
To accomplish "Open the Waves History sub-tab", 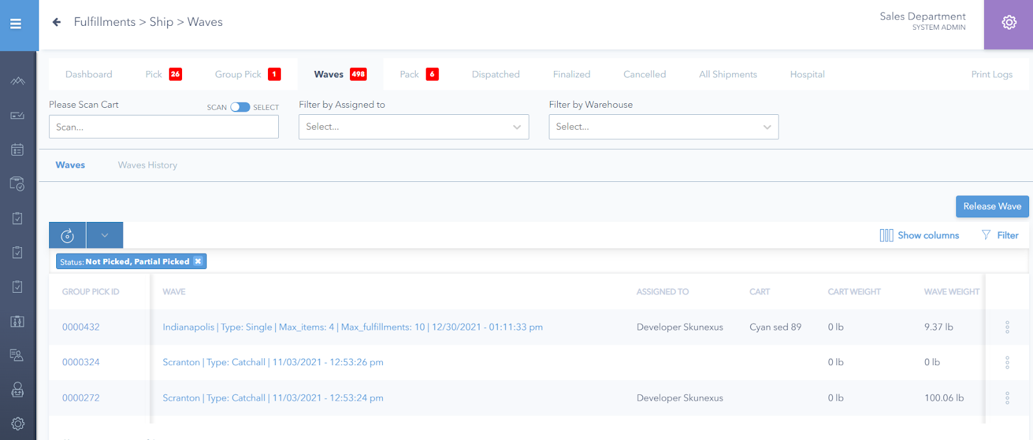I will 147,165.
